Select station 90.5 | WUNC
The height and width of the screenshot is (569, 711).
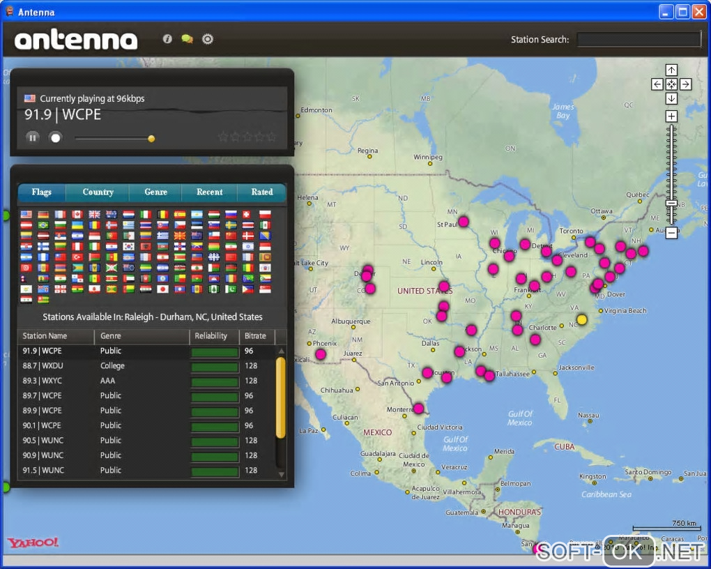(146, 440)
